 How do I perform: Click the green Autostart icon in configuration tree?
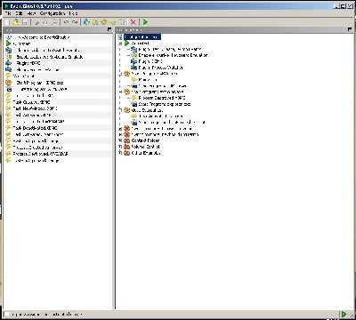[127, 44]
